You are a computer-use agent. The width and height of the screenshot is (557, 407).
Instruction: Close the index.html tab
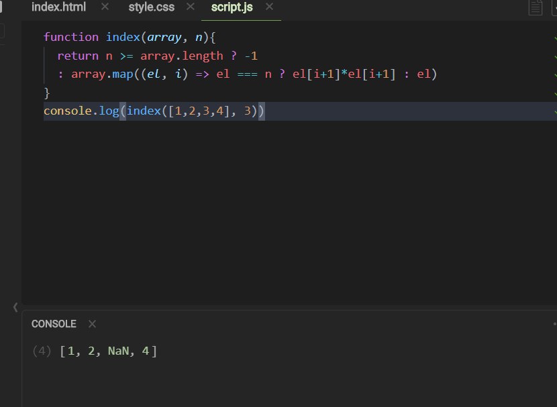tap(105, 7)
